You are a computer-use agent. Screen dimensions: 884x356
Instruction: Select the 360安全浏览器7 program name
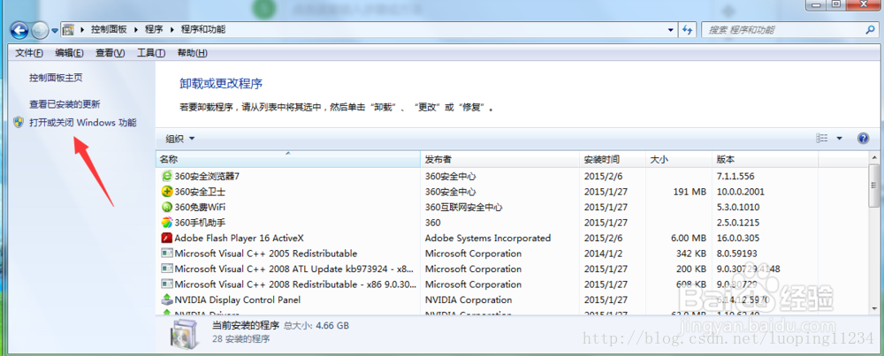click(x=207, y=177)
